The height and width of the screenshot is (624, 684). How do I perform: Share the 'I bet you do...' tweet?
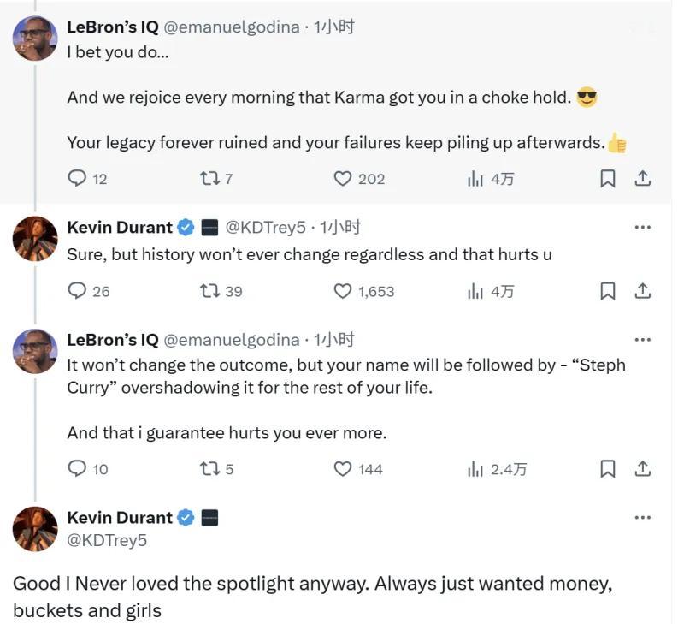pyautogui.click(x=643, y=179)
